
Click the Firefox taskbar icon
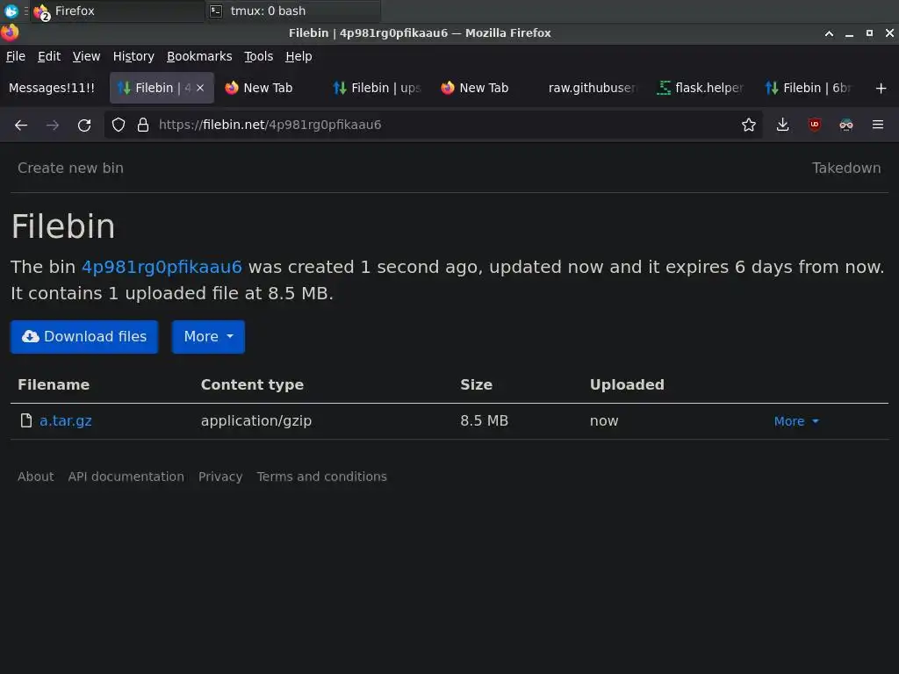[x=42, y=11]
